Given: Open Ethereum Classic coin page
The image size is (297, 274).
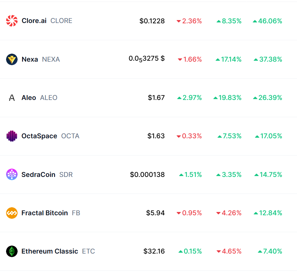Looking at the screenshot, I should [x=50, y=251].
